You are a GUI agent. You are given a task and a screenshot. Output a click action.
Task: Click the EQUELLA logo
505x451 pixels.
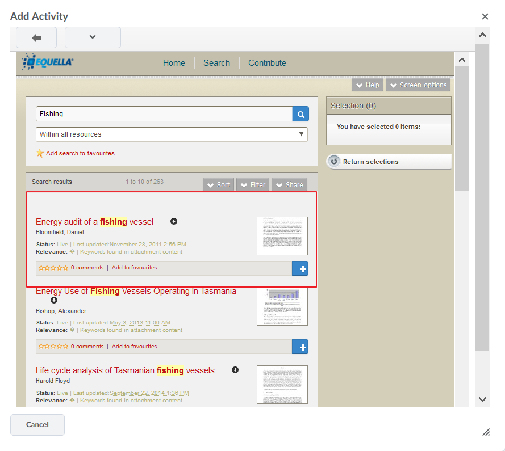click(48, 61)
